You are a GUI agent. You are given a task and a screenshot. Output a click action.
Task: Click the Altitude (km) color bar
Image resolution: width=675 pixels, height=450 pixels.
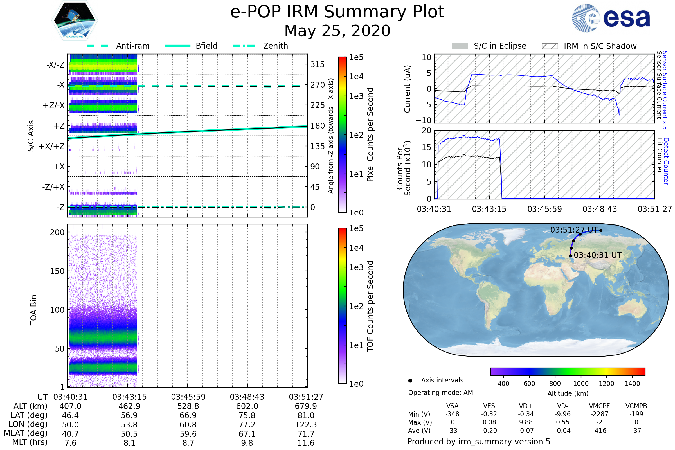[568, 371]
